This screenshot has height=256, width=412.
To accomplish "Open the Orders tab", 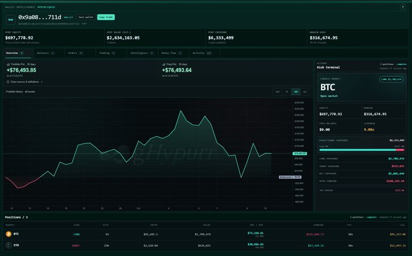I will (x=79, y=53).
